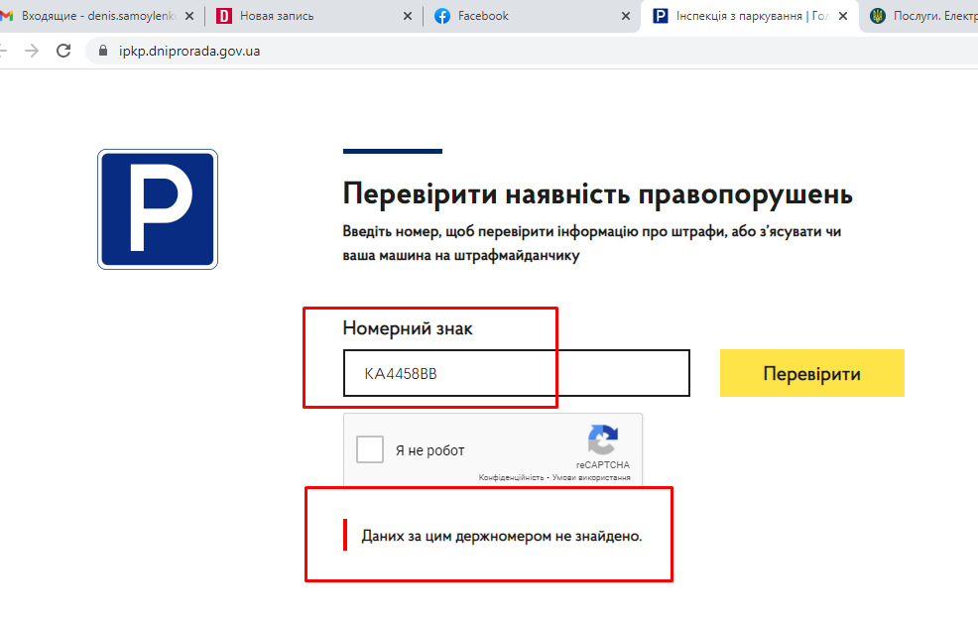Click the Даних за цим держномером не знайдено message
Viewport: 978px width, 628px height.
pos(502,536)
